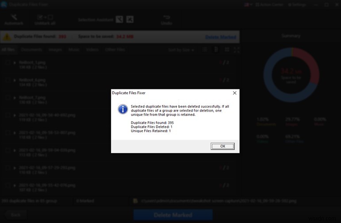This screenshot has height=223, width=341.
Task: Expand the Reiboot_1.png group
Action: 15,62
